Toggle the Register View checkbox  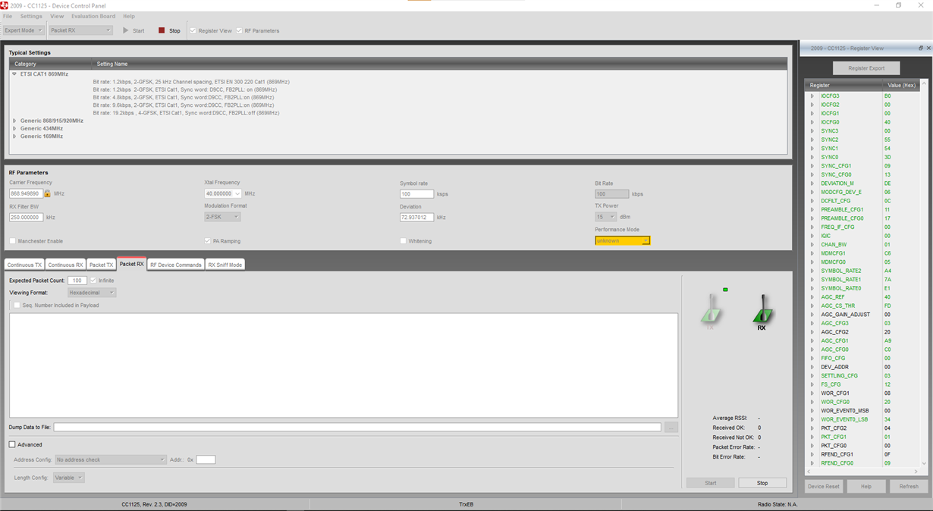coord(193,30)
